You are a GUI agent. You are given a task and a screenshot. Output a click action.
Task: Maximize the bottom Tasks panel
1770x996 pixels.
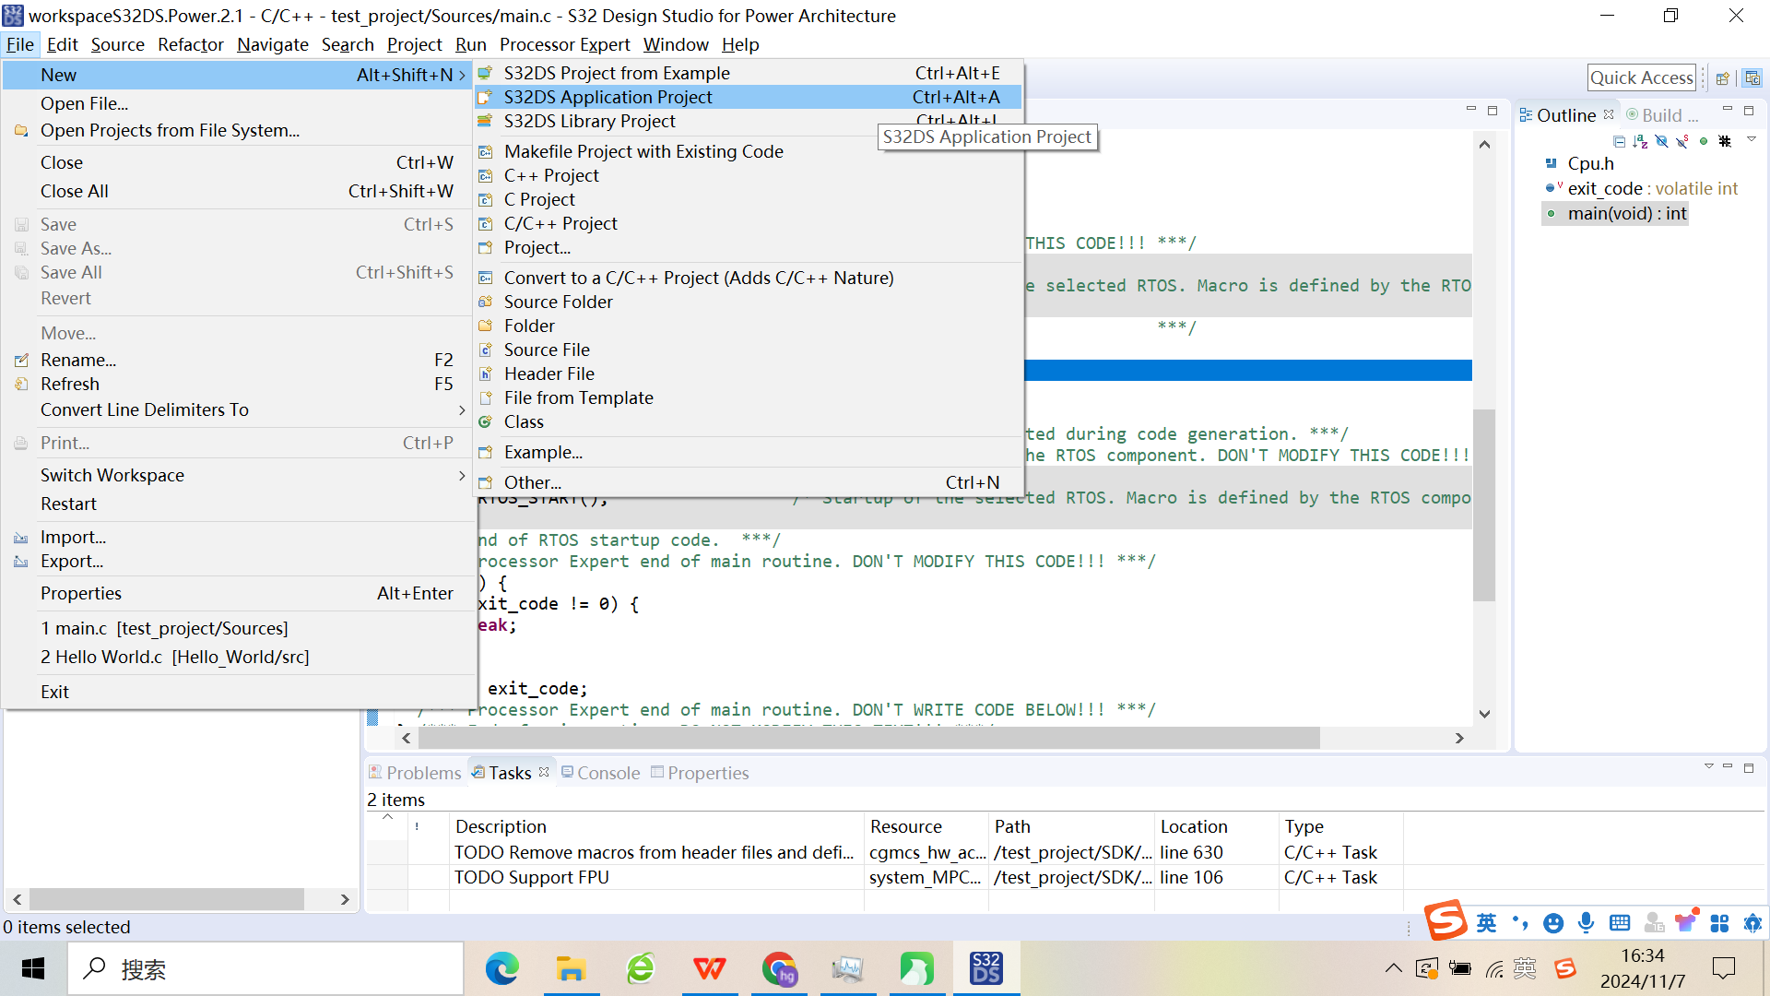[1749, 767]
